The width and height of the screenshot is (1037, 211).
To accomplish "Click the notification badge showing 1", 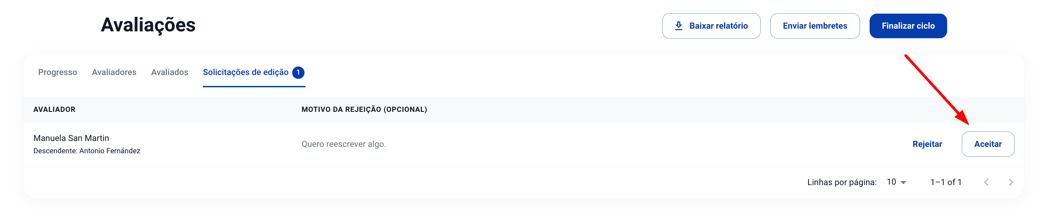I will coord(298,72).
